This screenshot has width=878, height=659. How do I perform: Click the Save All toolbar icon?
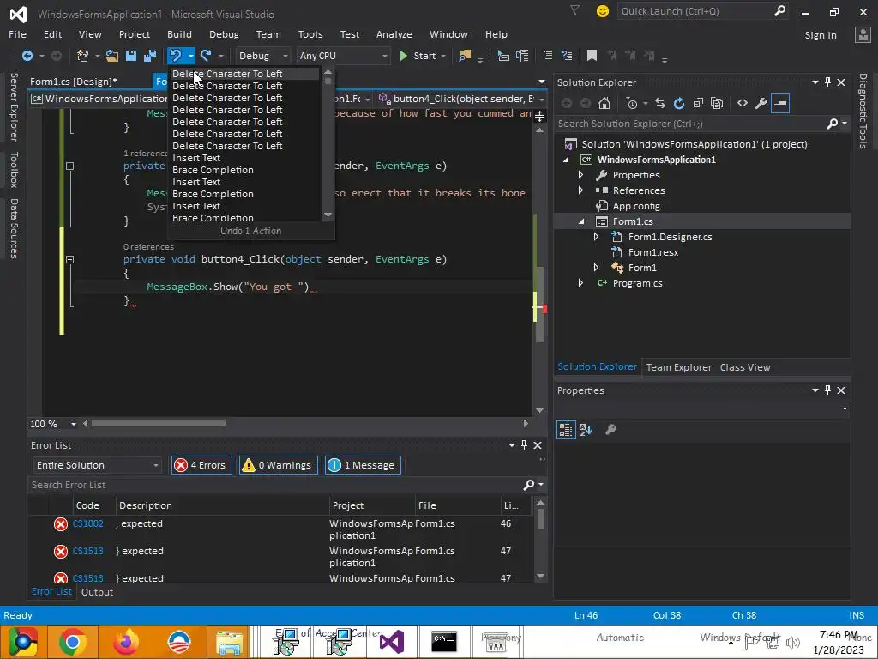pyautogui.click(x=149, y=56)
